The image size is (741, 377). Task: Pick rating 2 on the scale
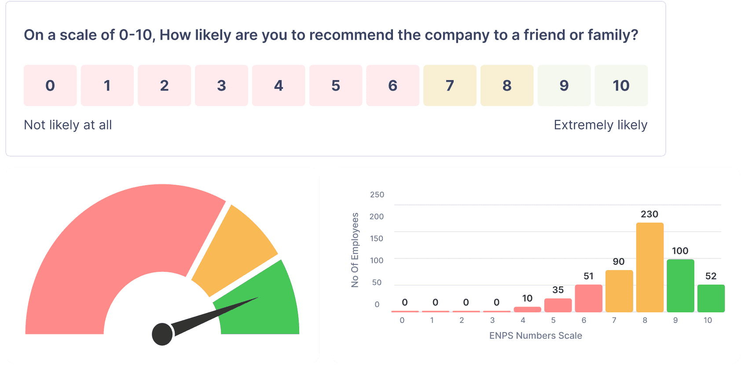[164, 85]
